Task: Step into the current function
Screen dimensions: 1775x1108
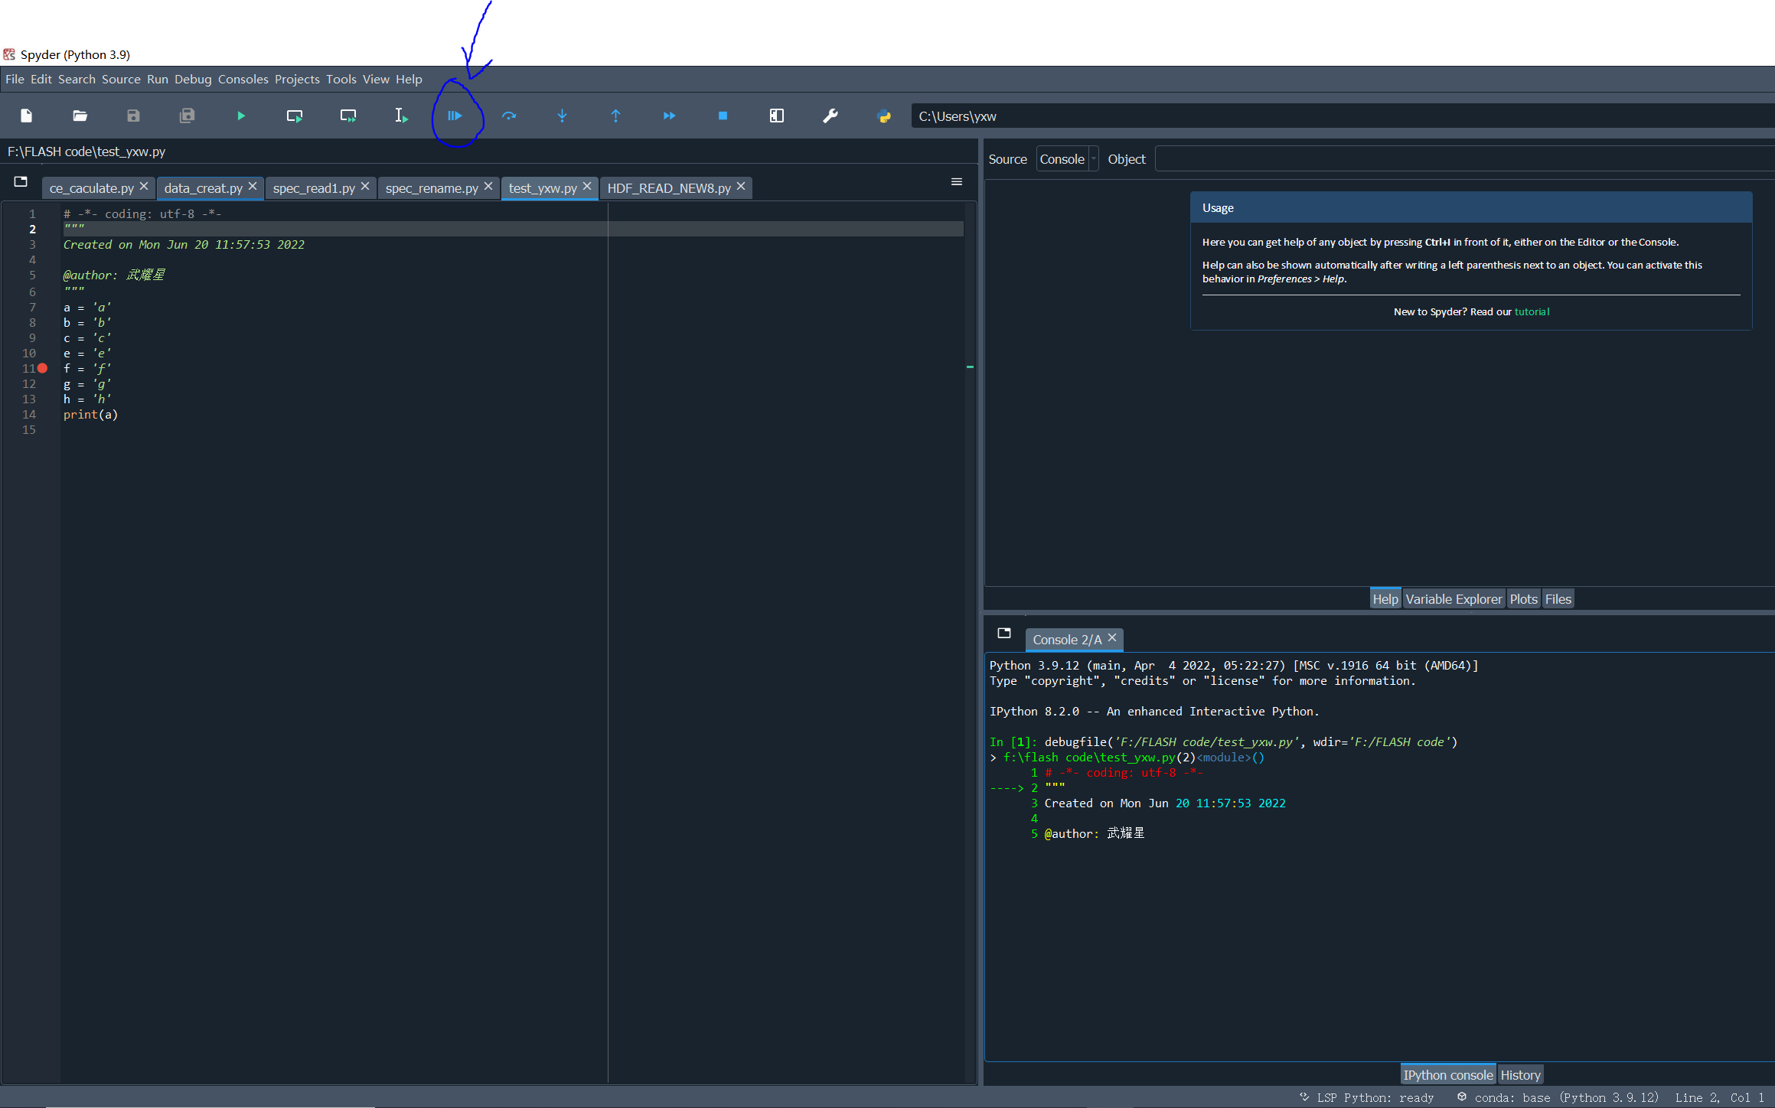Action: [x=563, y=116]
